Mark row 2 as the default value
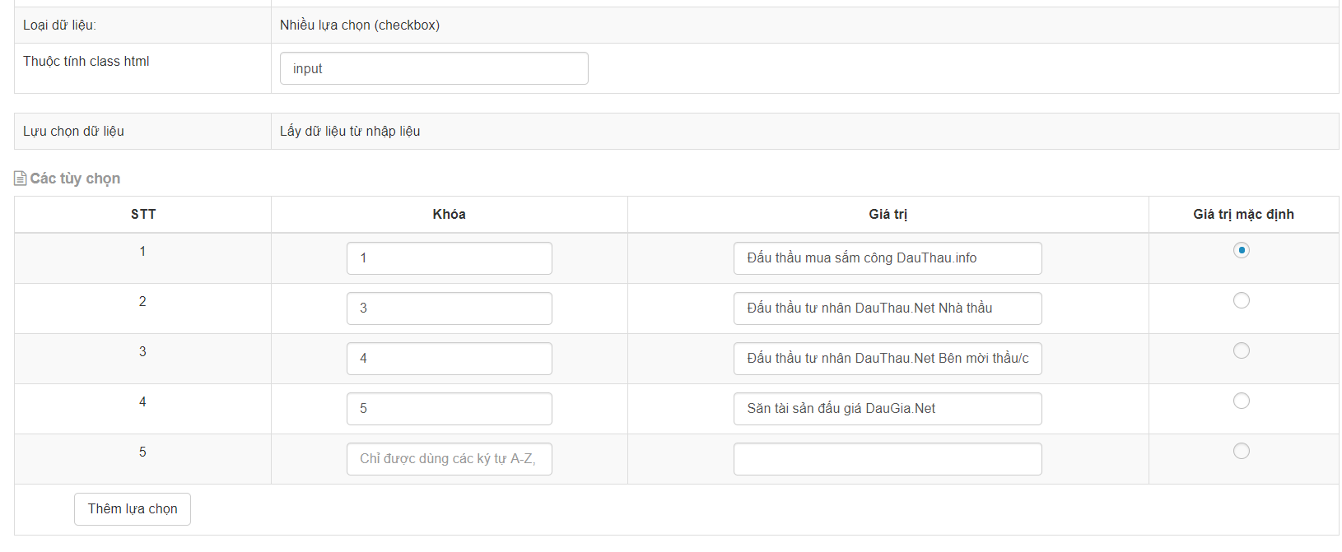 click(x=1242, y=300)
